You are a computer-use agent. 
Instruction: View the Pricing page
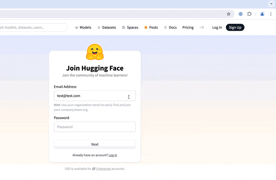(188, 28)
